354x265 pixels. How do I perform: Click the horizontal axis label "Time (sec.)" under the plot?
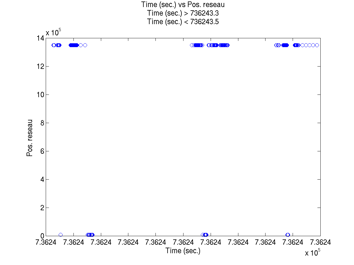183,251
